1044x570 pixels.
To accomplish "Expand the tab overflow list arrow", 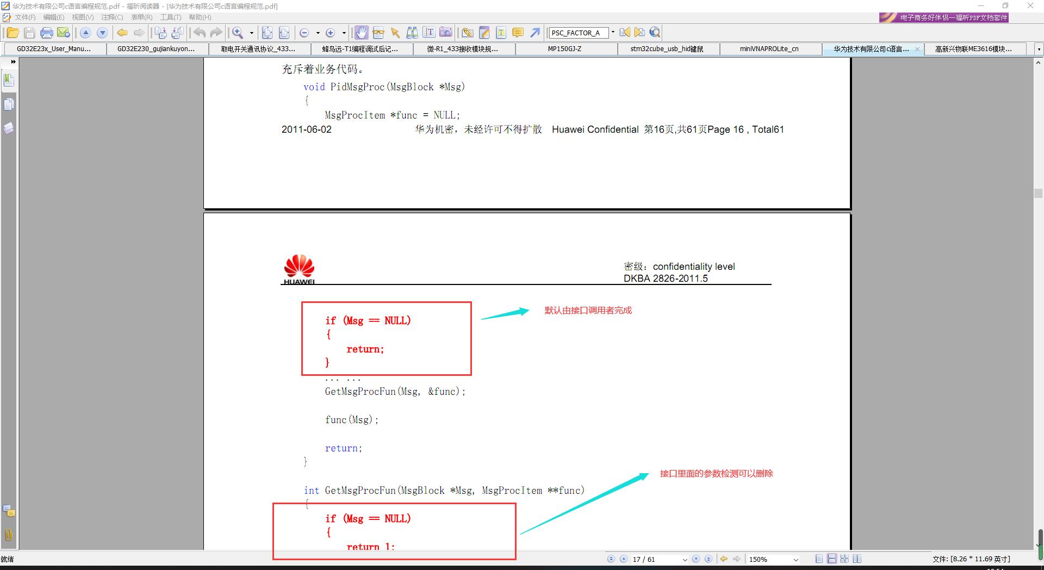I will (x=1039, y=49).
